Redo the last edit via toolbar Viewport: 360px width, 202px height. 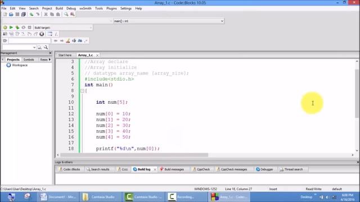[x=38, y=15]
